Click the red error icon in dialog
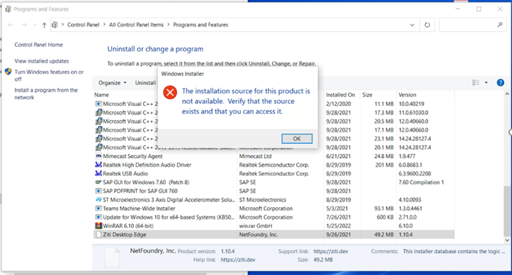Screen dimensions: 512x275 (x=170, y=92)
